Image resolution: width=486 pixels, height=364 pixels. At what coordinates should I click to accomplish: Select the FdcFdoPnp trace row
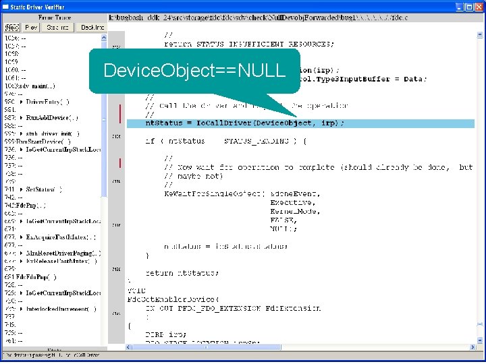pyautogui.click(x=30, y=277)
